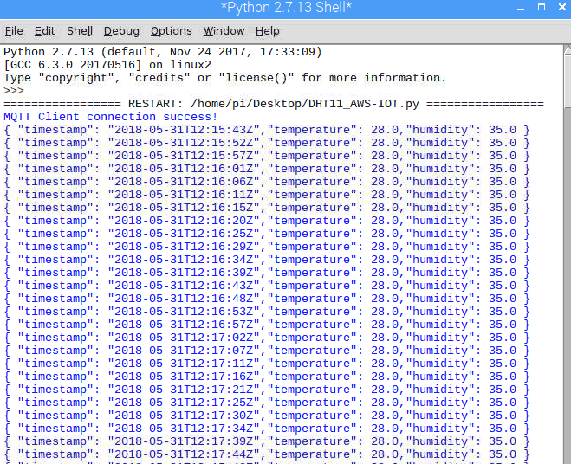571x464 pixels.
Task: Close the Python Shell window
Action: coord(562,7)
